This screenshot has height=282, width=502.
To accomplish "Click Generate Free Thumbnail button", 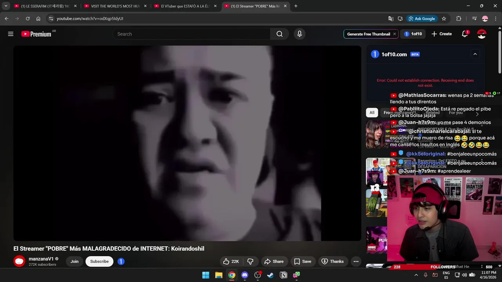I will [x=368, y=34].
